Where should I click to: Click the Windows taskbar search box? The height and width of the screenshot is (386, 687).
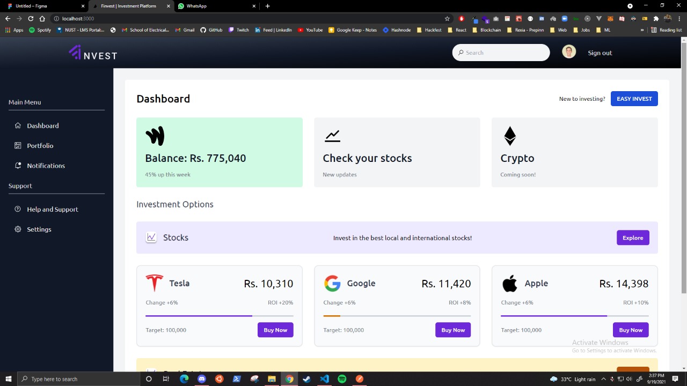coord(79,378)
